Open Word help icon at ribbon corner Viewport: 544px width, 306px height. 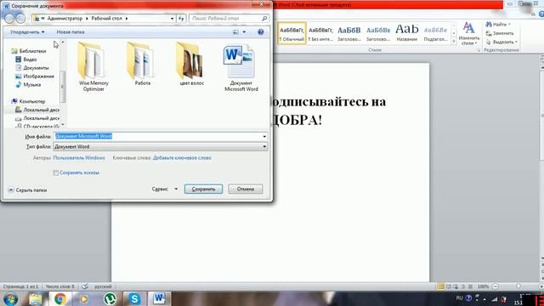pos(541,14)
